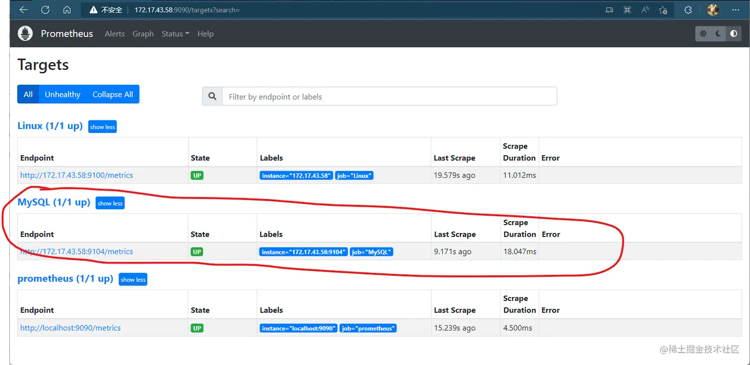This screenshot has width=750, height=365.
Task: Click the Error header in prometheus table
Action: (550, 310)
